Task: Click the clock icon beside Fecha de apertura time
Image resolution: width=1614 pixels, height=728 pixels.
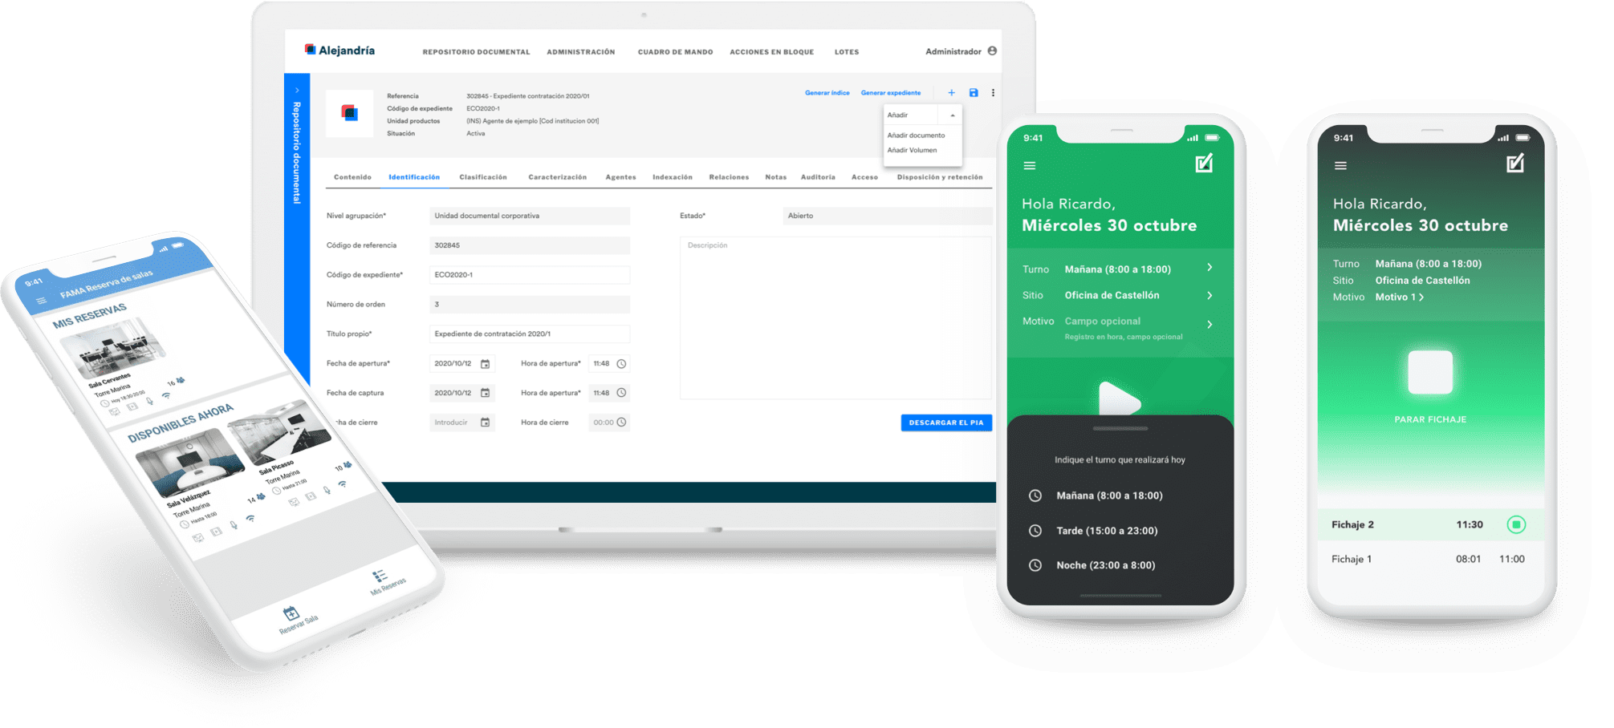Action: 621,364
